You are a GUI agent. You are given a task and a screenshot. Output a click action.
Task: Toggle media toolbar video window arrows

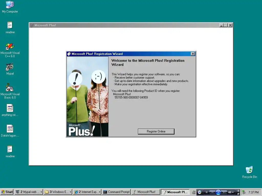(238, 191)
